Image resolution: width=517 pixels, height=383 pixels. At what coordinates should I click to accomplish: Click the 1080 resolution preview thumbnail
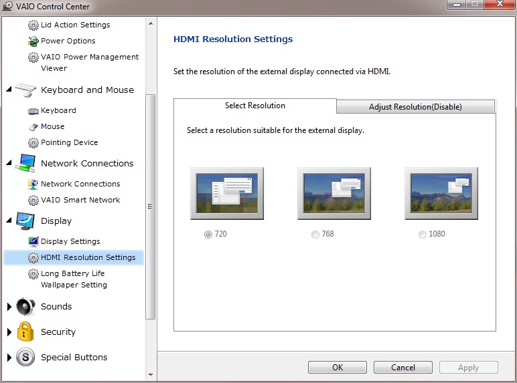point(441,193)
